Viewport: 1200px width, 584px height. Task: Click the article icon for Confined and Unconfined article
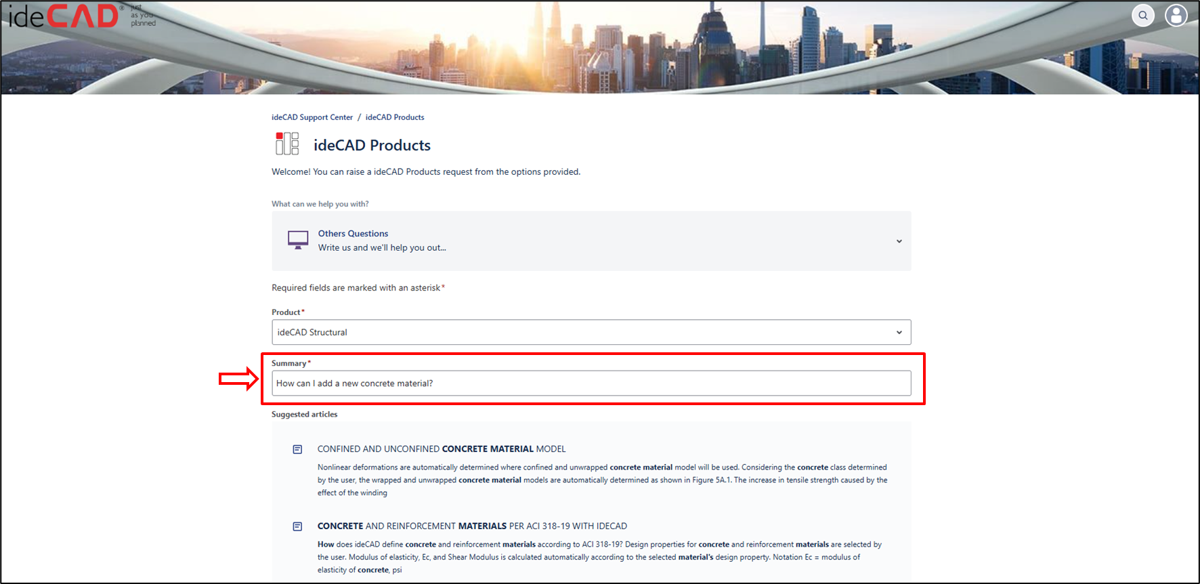tap(297, 449)
